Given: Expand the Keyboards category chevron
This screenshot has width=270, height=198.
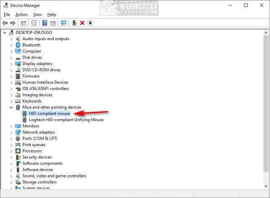Looking at the screenshot, I should [11, 101].
